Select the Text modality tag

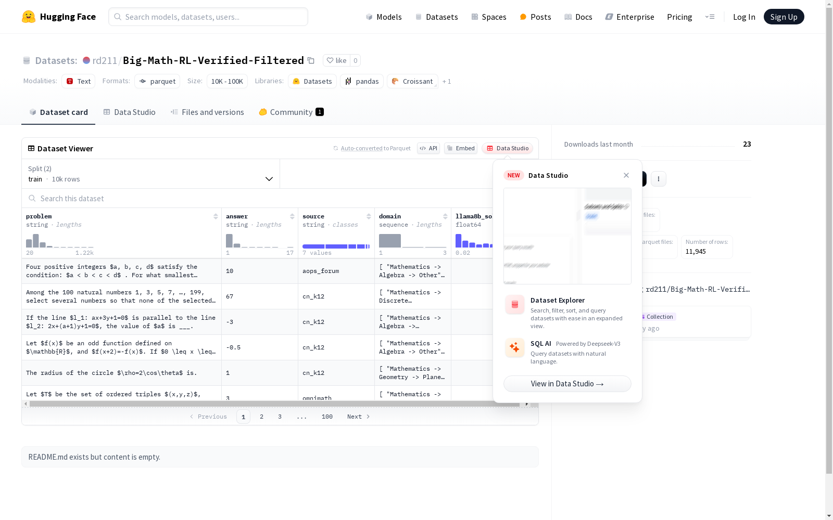(x=79, y=81)
